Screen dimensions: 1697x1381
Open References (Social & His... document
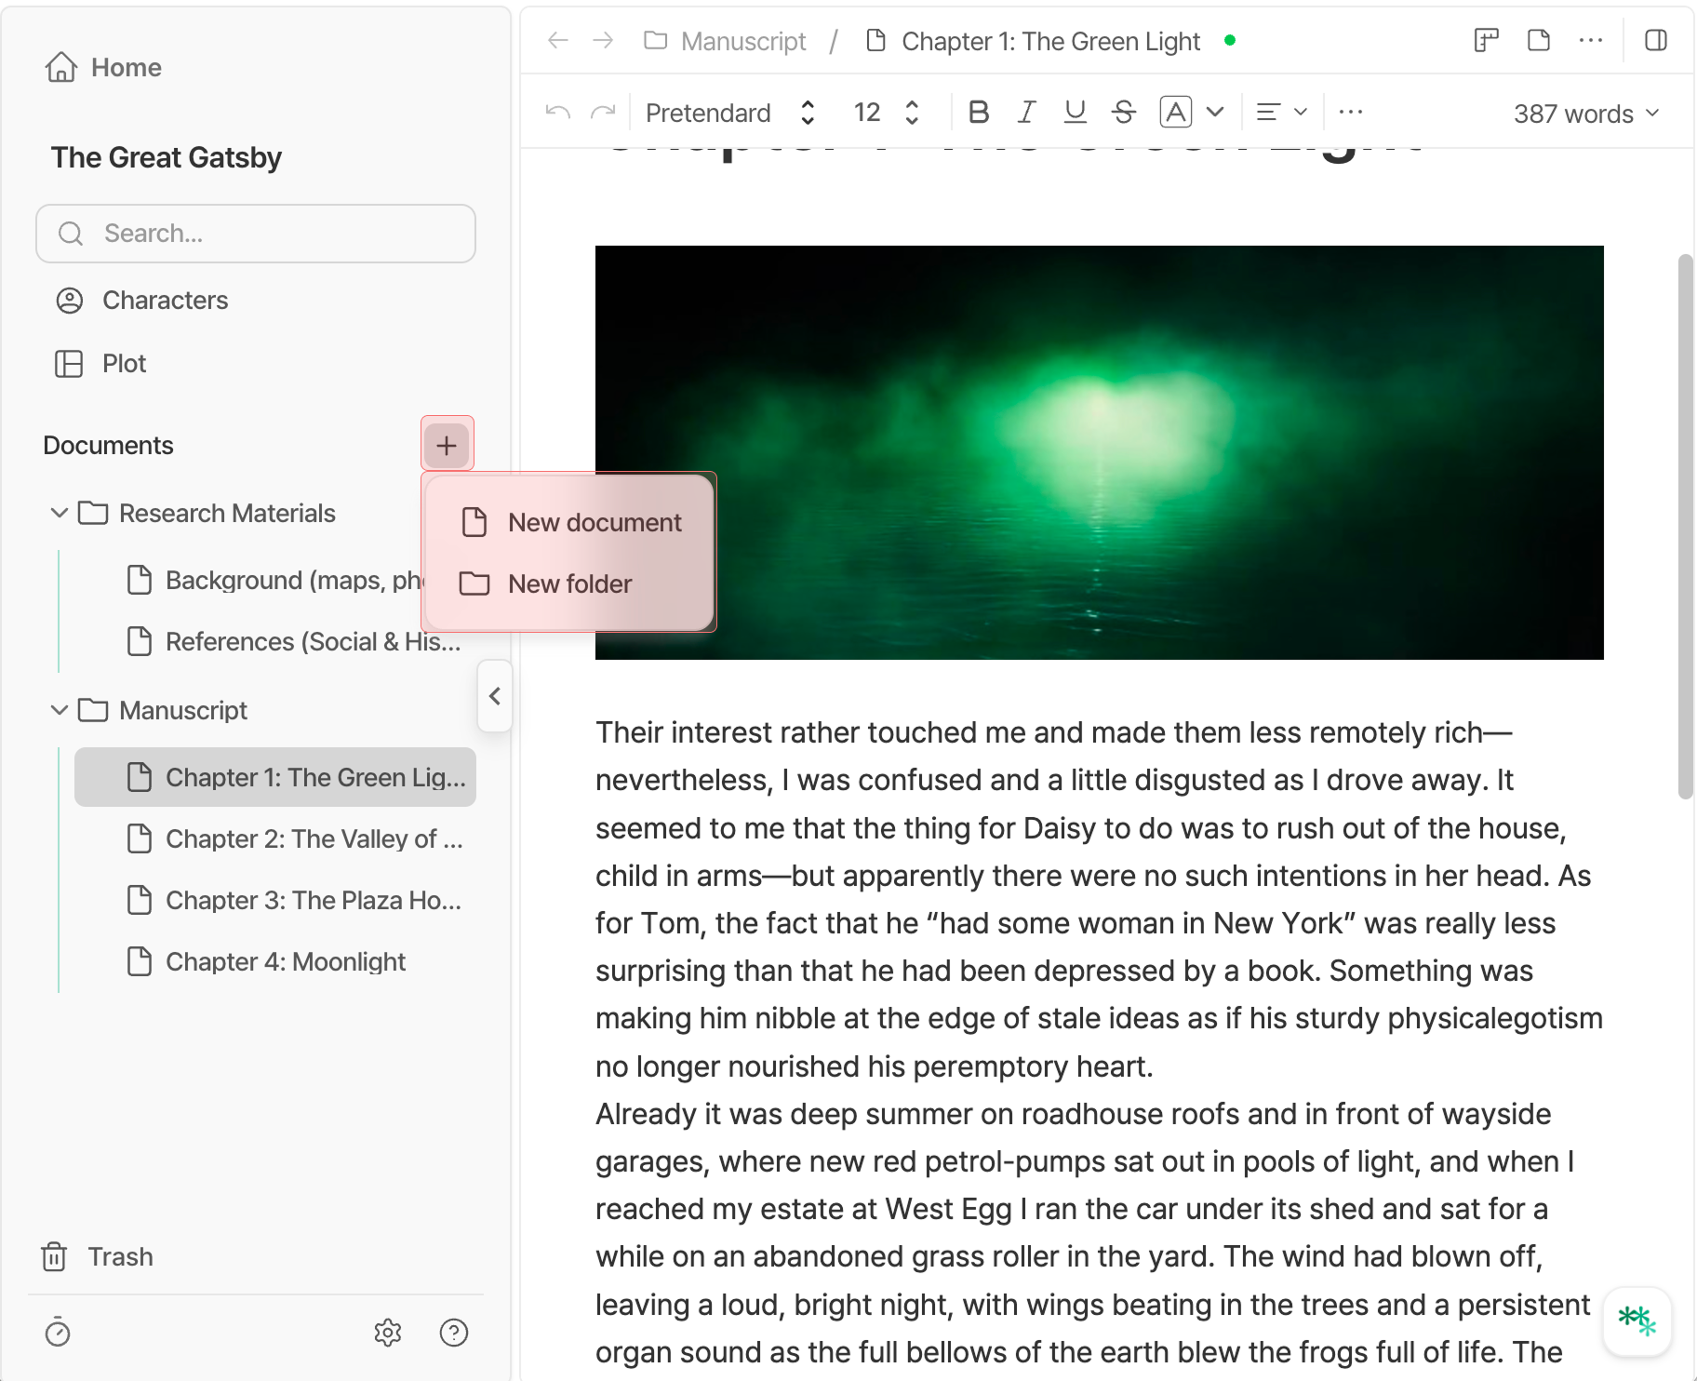coord(274,641)
